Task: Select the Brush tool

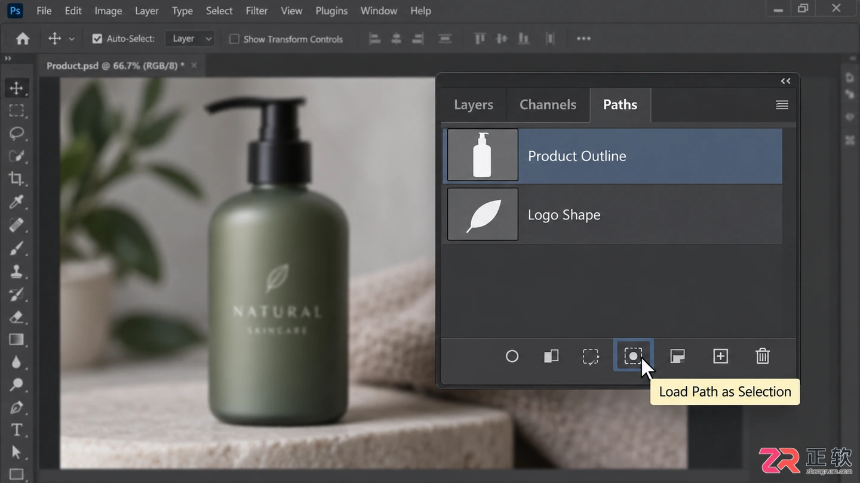Action: (16, 248)
